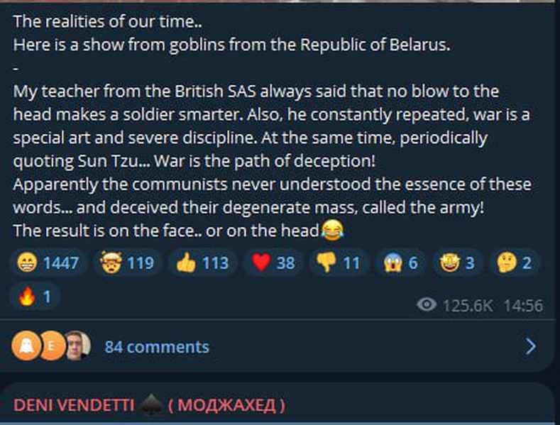
Task: Open the DENI VENDETTI channel name
Action: 73,405
